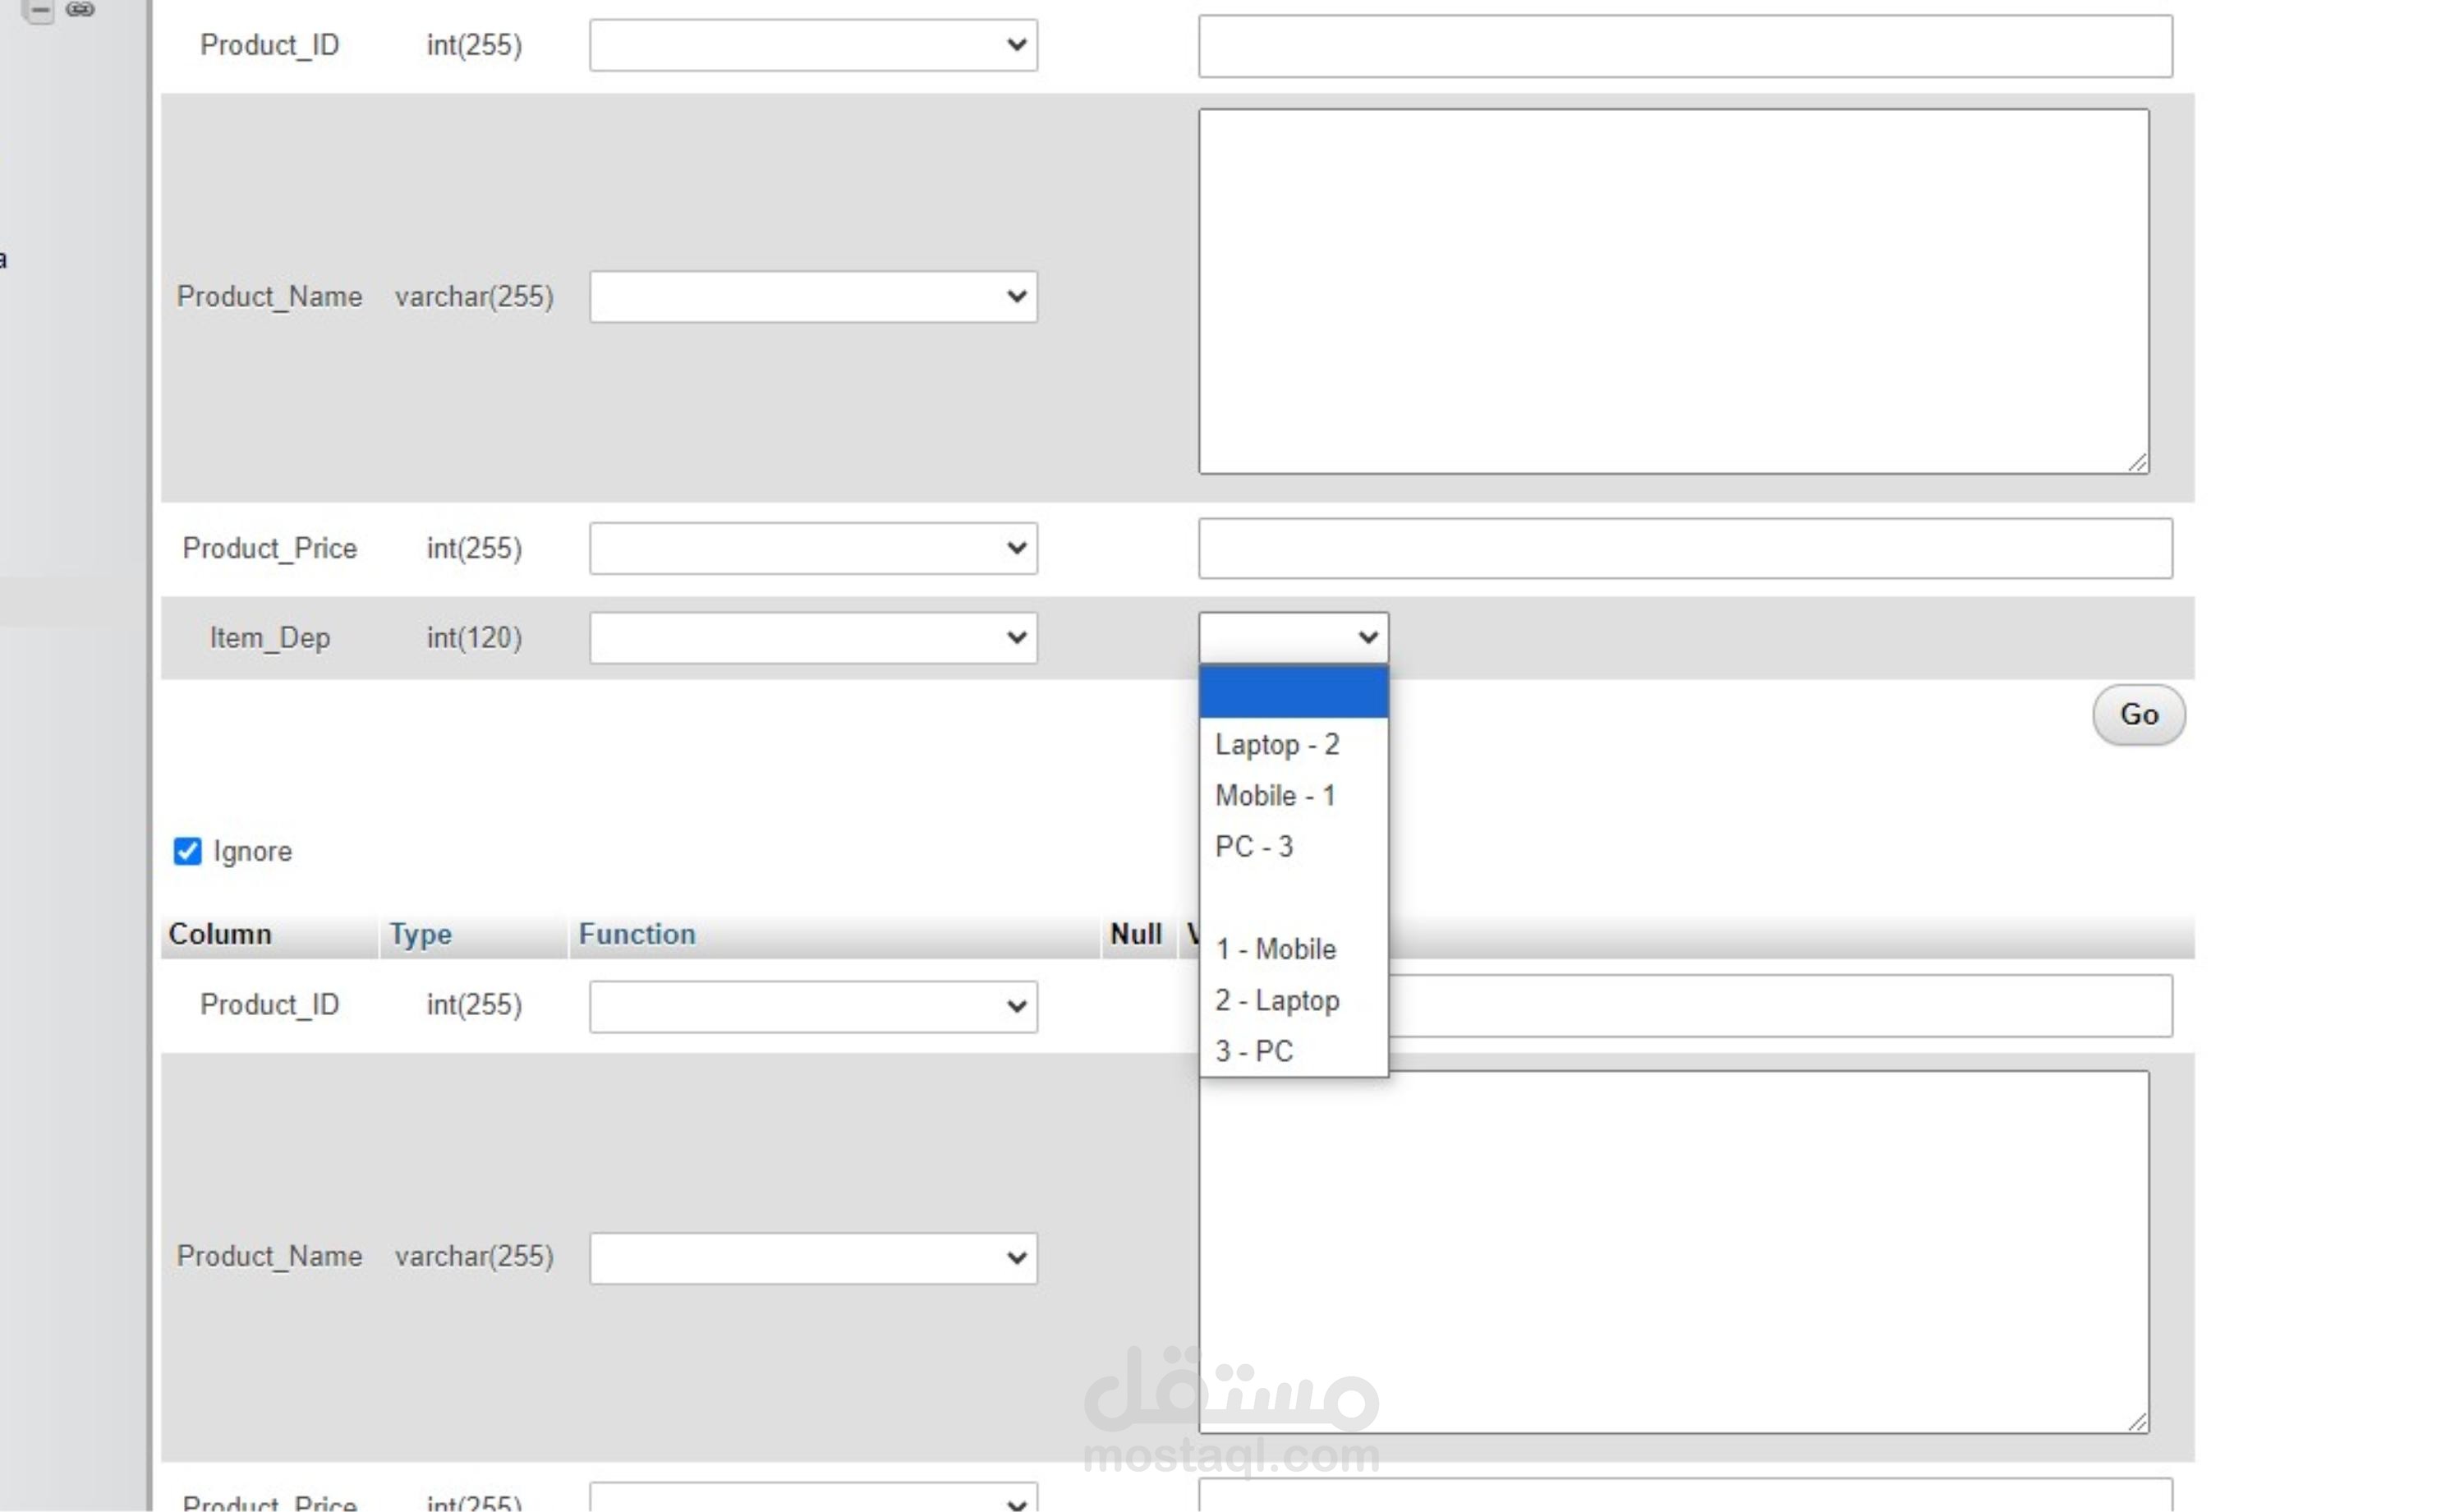
Task: Open function dropdown for first Product_ID row
Action: (812, 45)
